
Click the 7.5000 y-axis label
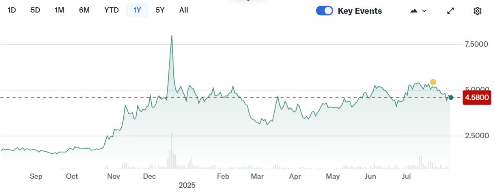[476, 44]
